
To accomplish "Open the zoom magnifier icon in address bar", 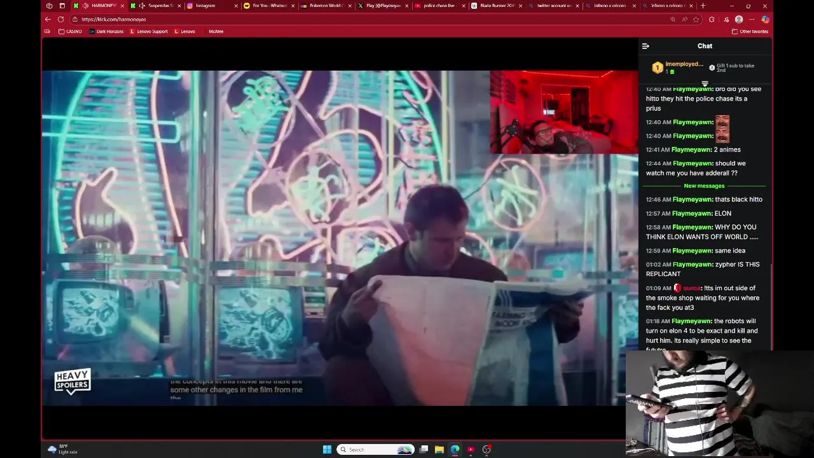I will click(x=673, y=19).
